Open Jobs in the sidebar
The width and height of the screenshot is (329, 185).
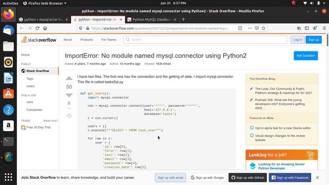point(30,102)
